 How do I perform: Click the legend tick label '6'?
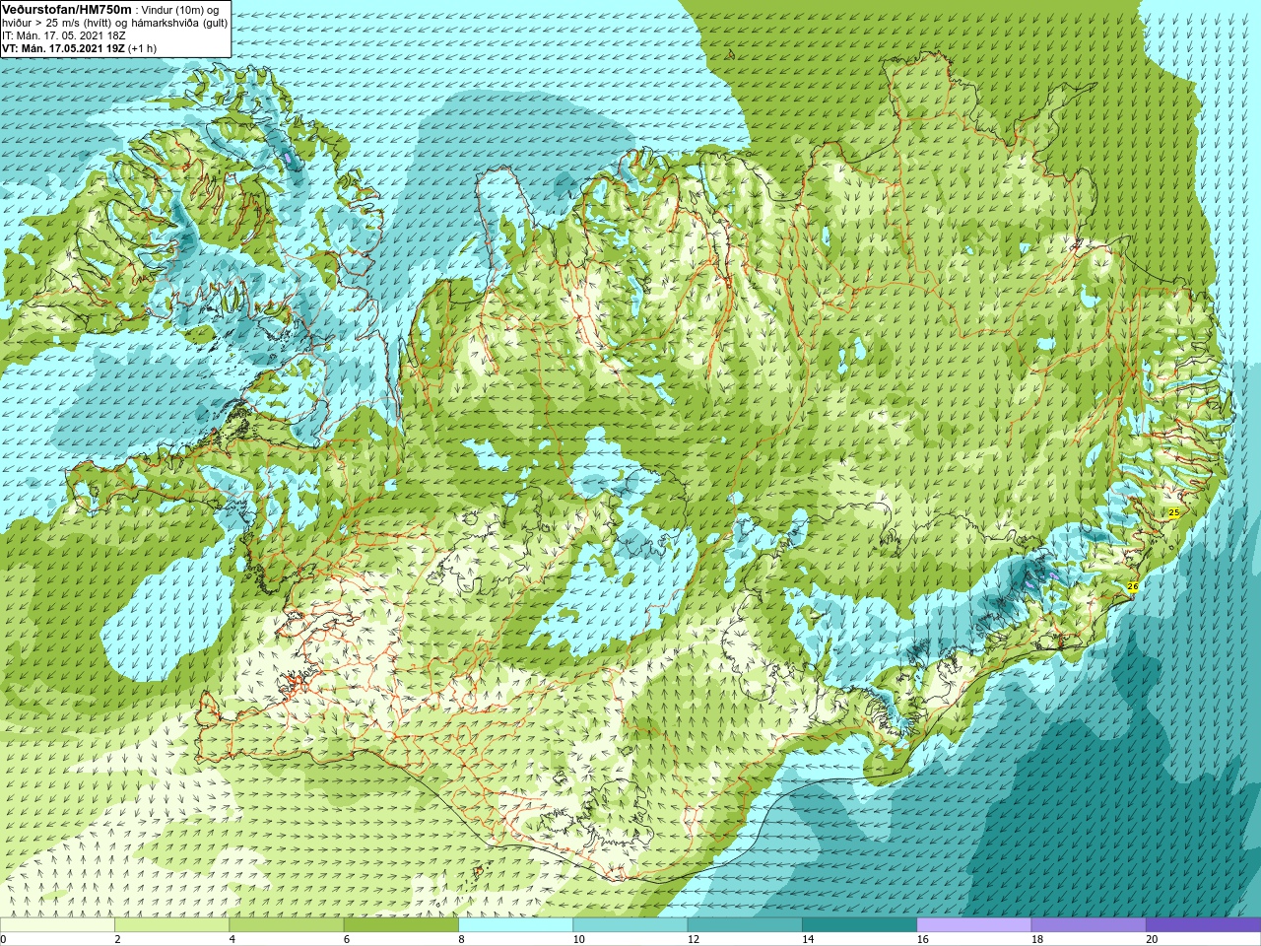coord(347,939)
